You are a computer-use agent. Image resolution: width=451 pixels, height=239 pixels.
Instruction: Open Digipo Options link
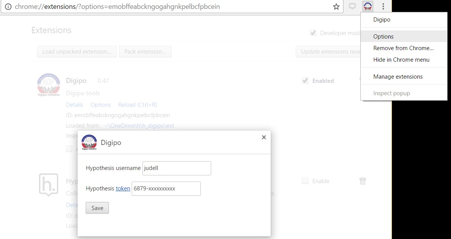tap(101, 105)
